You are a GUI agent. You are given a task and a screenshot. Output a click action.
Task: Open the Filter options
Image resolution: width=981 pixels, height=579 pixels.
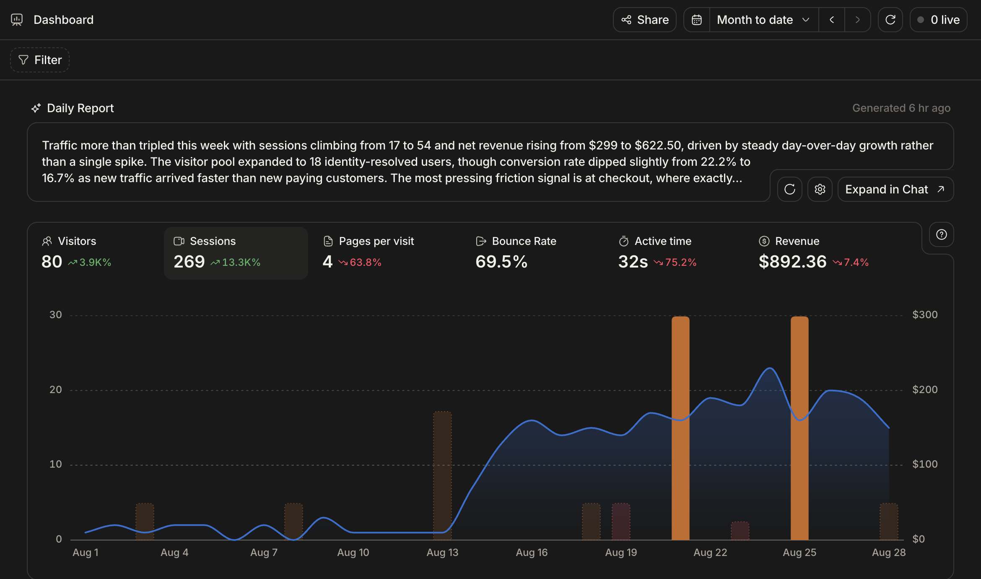(x=40, y=60)
